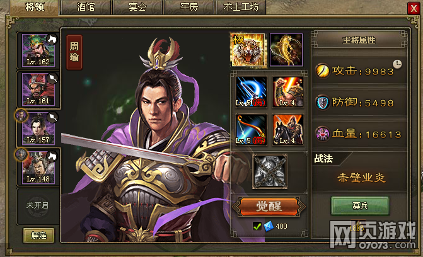Select the Lv.161 general portrait

[38, 89]
